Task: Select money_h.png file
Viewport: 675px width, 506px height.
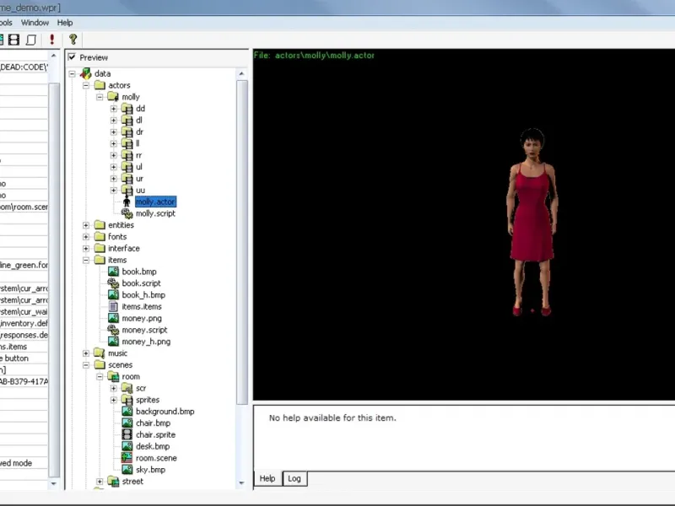Action: pos(146,342)
